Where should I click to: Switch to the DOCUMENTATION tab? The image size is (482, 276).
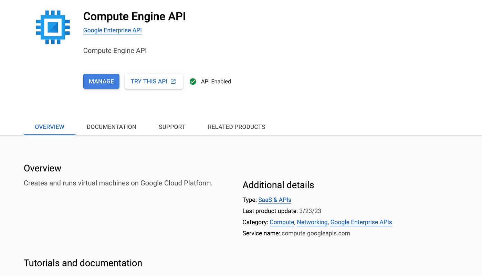pos(112,127)
